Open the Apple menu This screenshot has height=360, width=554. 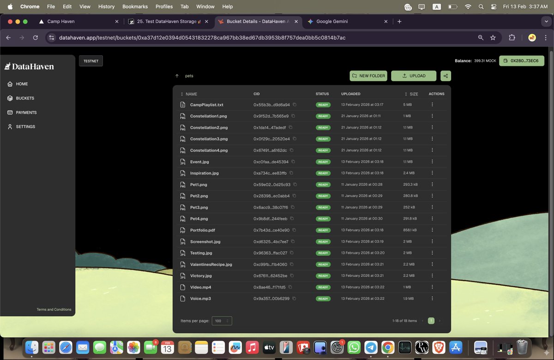pyautogui.click(x=10, y=6)
